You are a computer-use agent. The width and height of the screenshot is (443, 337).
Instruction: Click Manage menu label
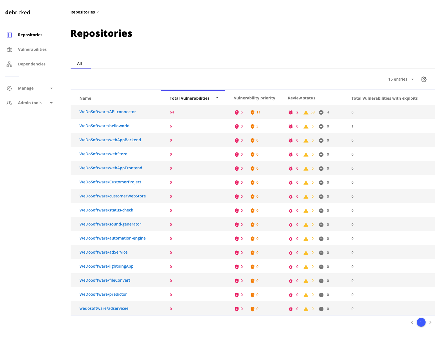[26, 88]
